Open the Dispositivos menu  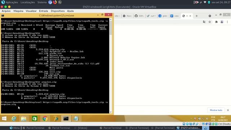click(58, 11)
